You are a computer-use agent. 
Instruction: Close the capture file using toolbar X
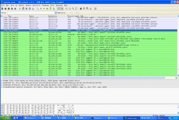click(x=26, y=9)
